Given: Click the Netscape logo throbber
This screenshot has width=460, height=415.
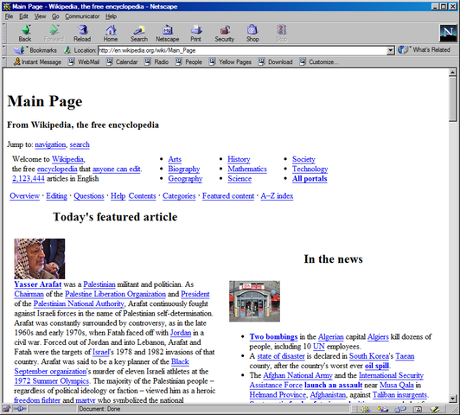Looking at the screenshot, I should [448, 33].
